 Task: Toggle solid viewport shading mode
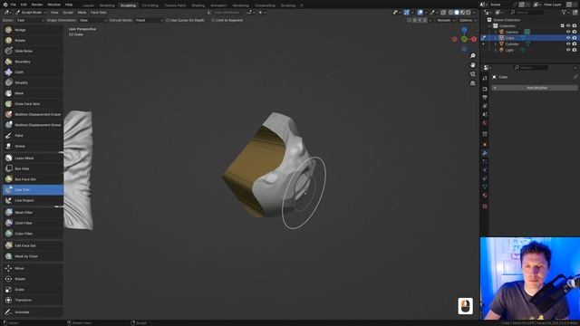[457, 13]
